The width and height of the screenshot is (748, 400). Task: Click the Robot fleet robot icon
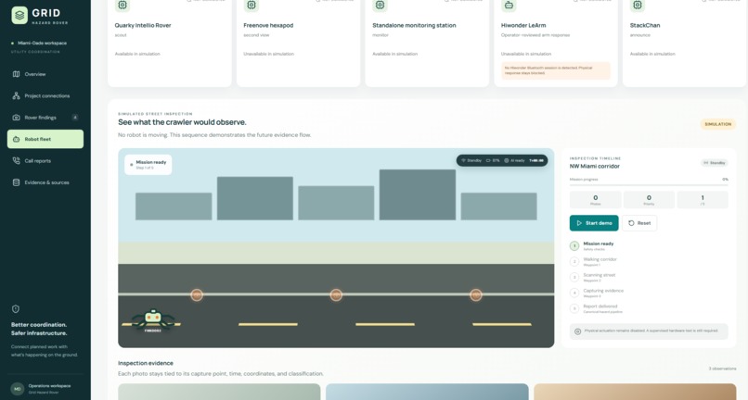[x=16, y=139]
